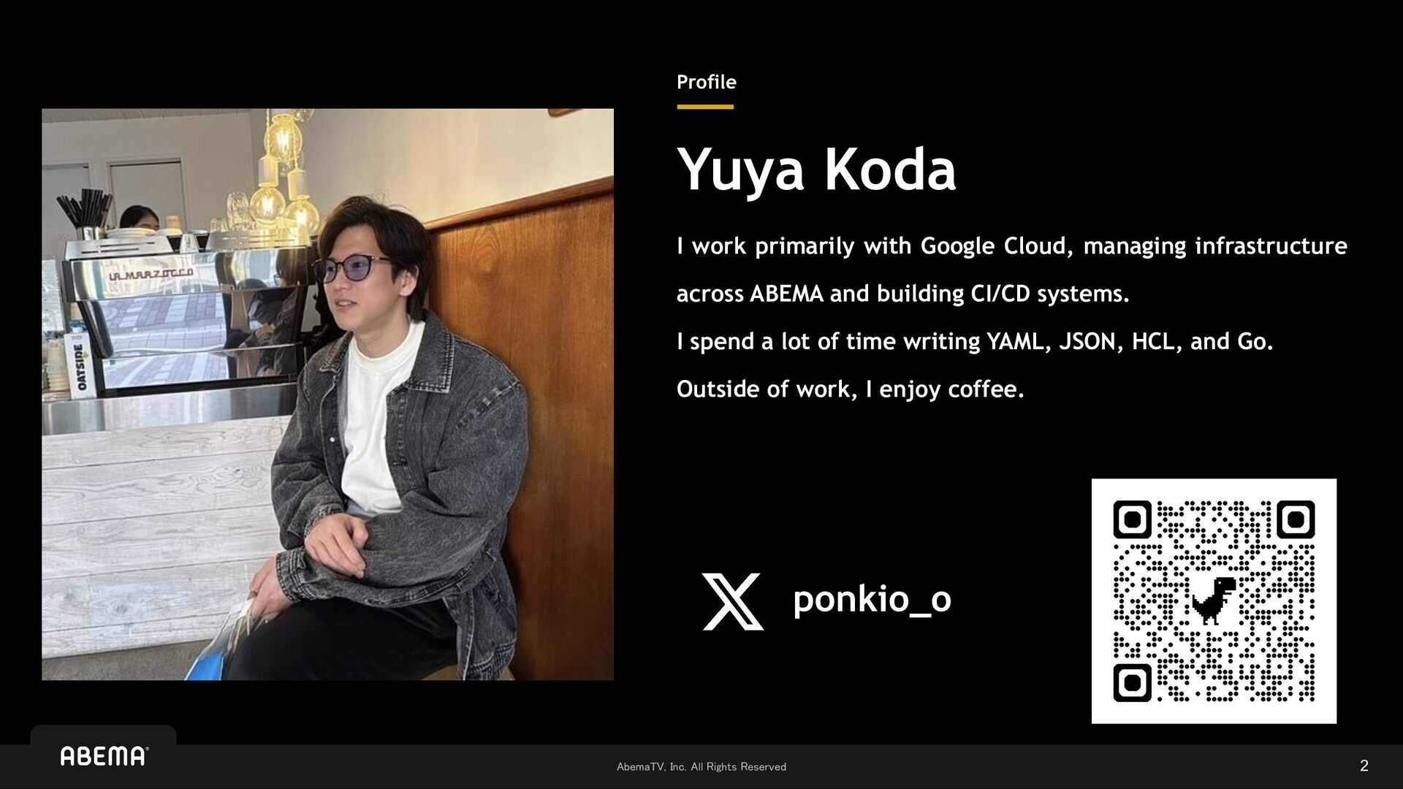Click the dinosaur icon in QR code
1403x789 pixels.
tap(1214, 601)
